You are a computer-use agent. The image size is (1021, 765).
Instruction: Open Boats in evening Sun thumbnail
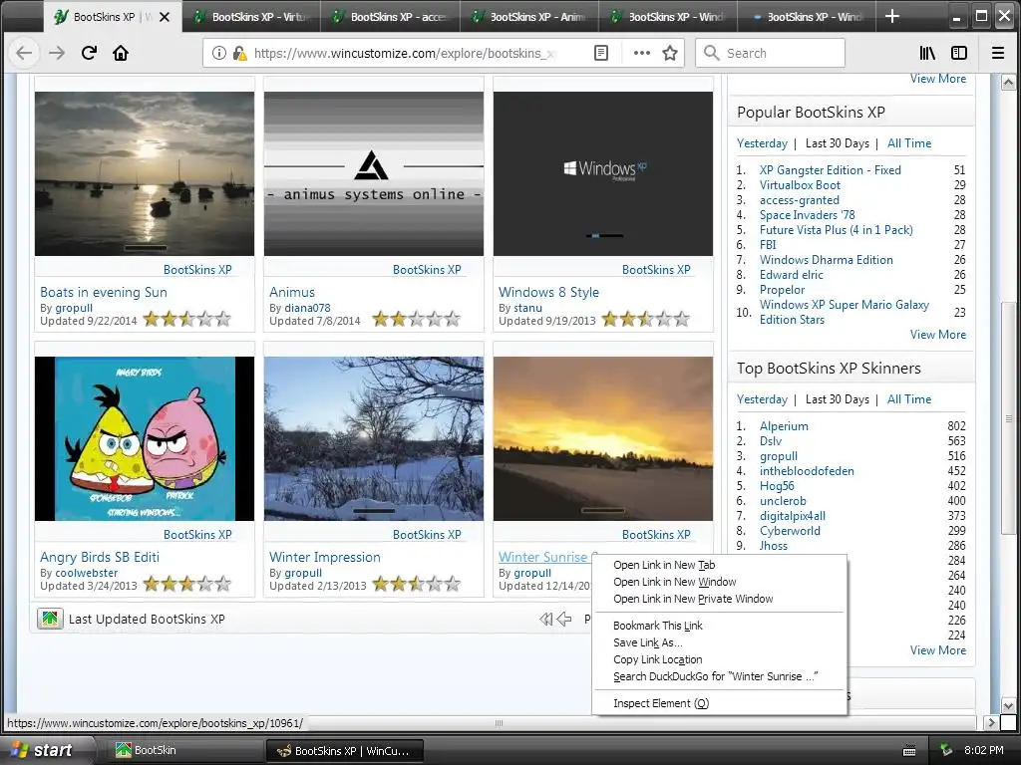click(x=145, y=173)
